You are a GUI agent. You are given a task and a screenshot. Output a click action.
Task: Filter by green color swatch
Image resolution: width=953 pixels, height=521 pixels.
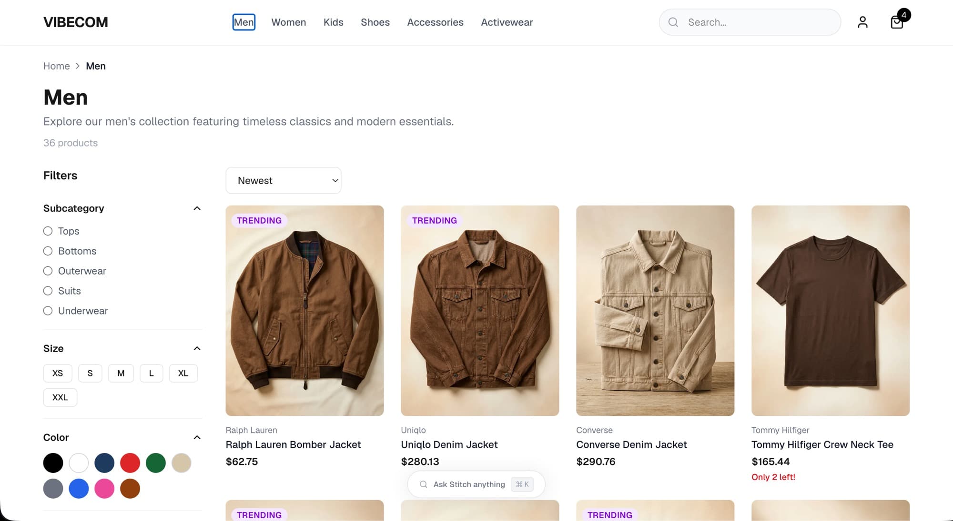tap(156, 463)
